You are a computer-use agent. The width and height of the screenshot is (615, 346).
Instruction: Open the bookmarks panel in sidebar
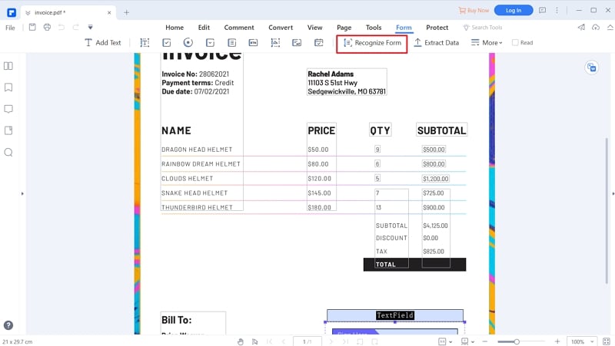coord(8,87)
